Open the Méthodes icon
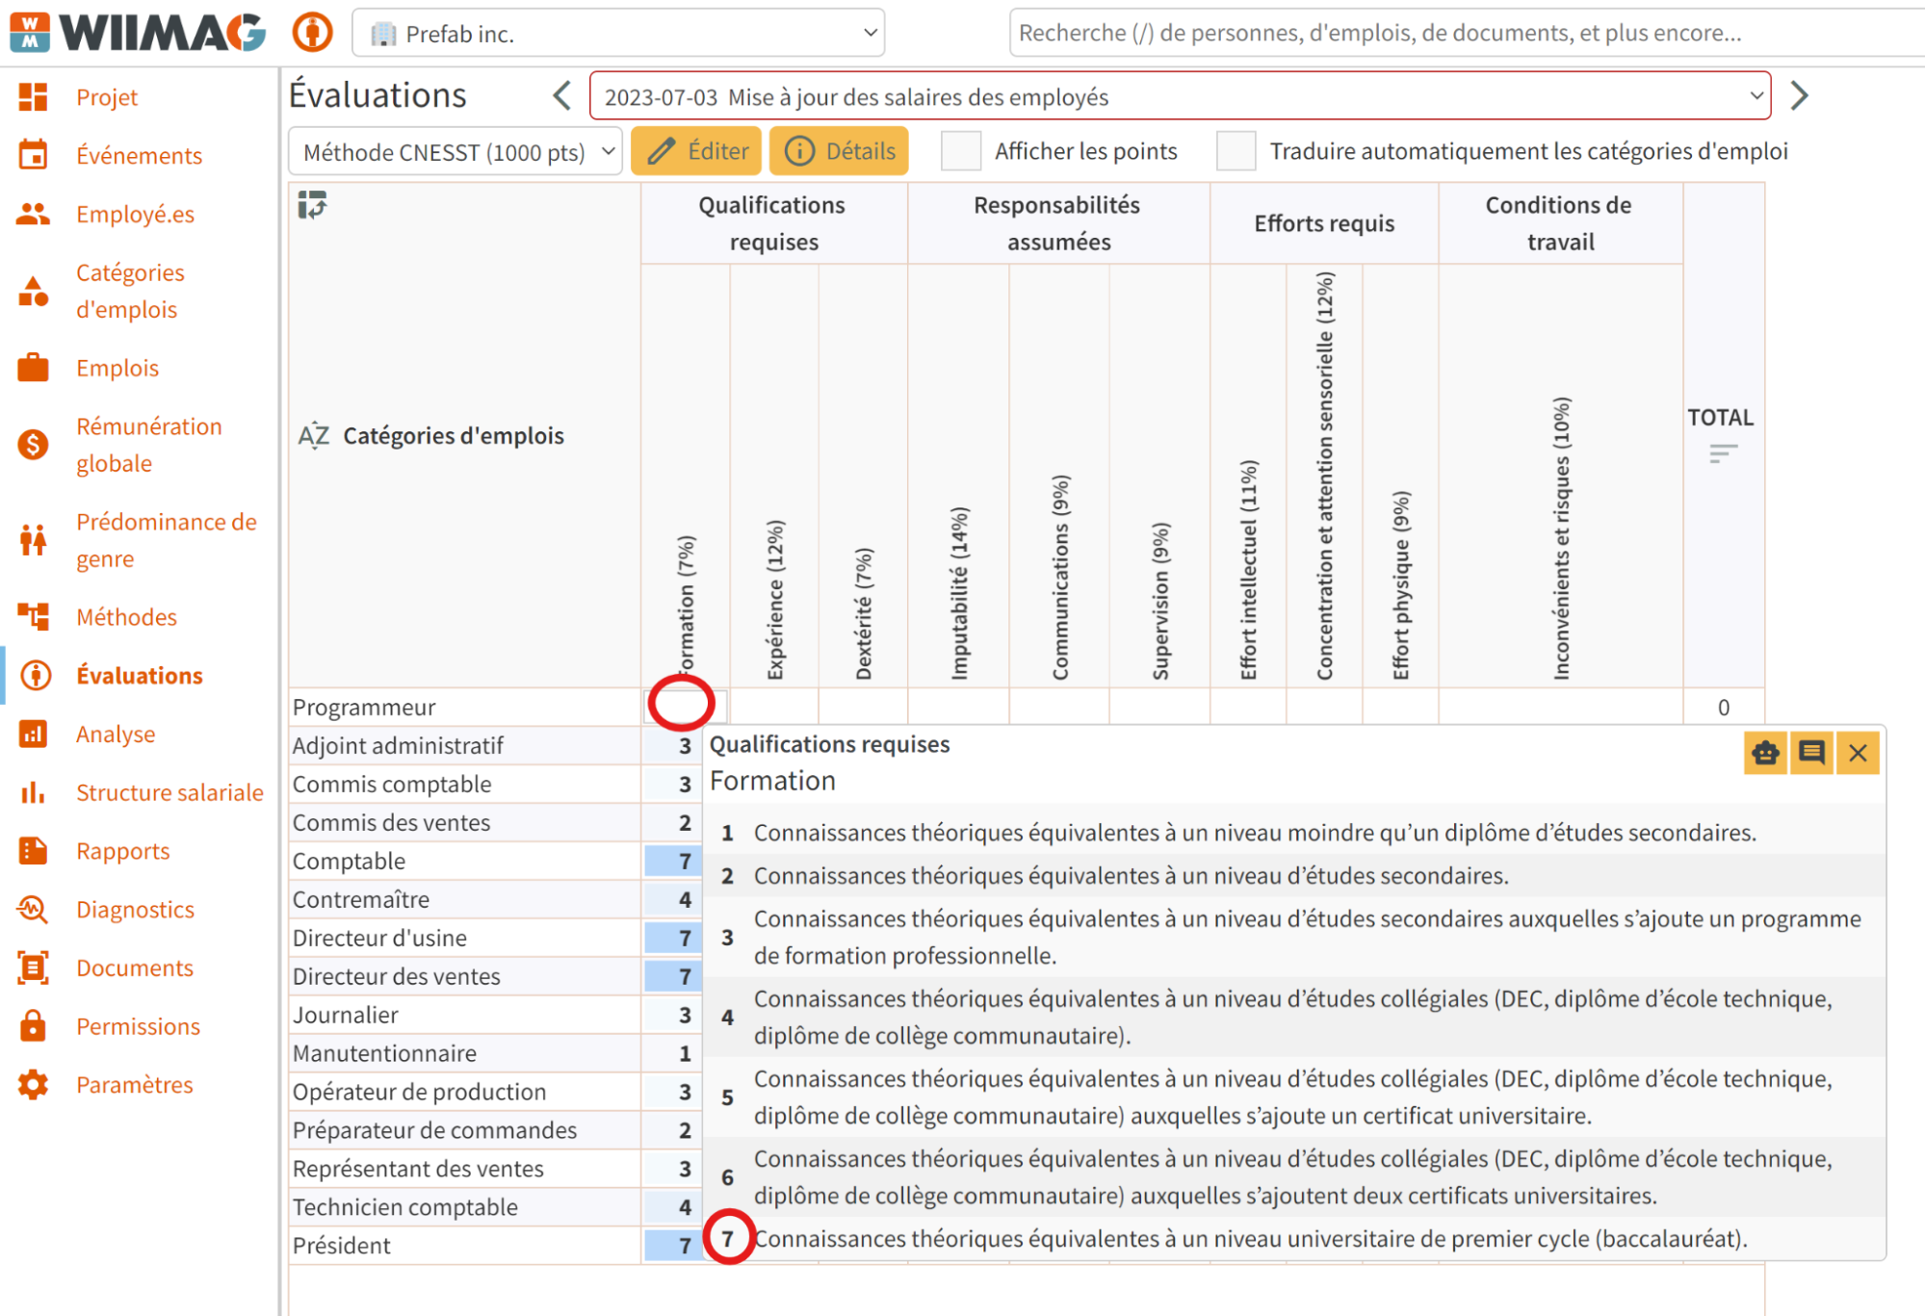The width and height of the screenshot is (1925, 1316). (33, 617)
